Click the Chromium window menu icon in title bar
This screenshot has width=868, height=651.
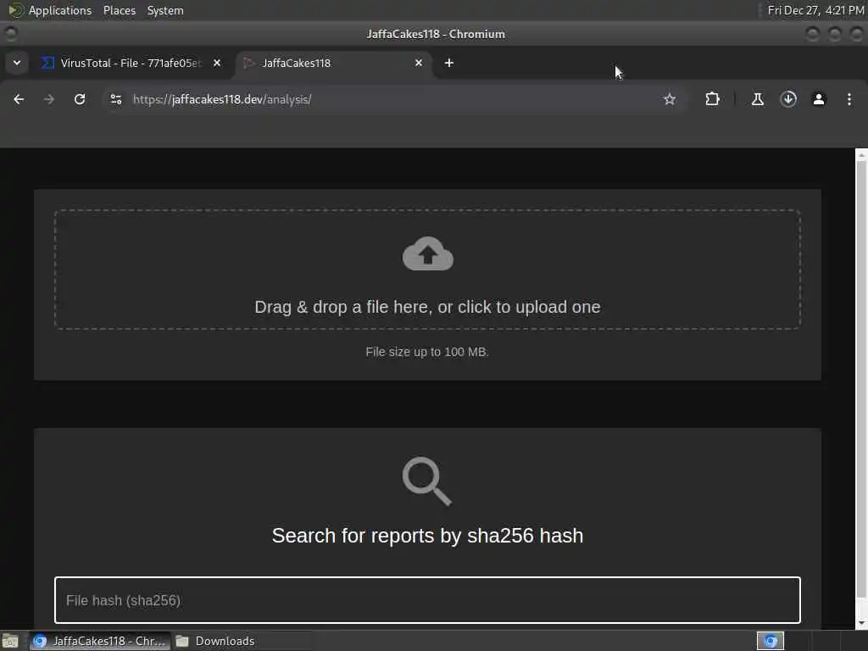pyautogui.click(x=10, y=34)
